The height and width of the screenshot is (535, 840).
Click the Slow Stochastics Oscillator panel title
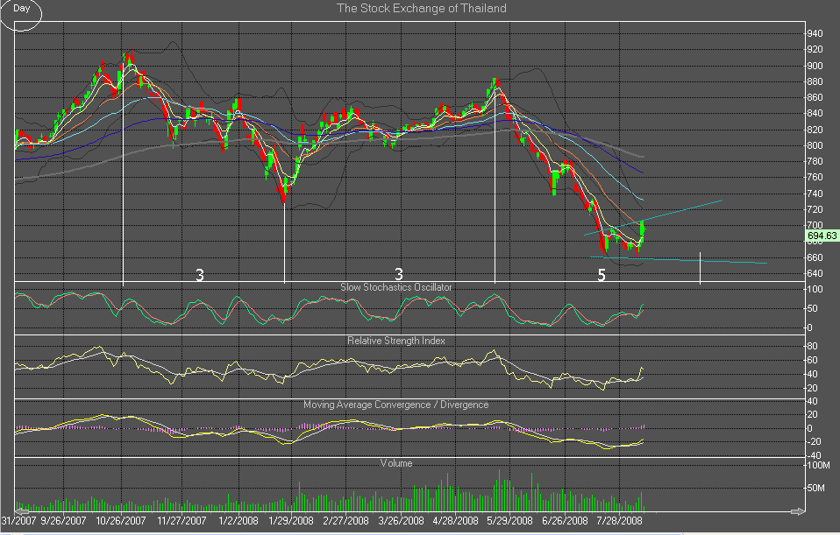pos(396,287)
